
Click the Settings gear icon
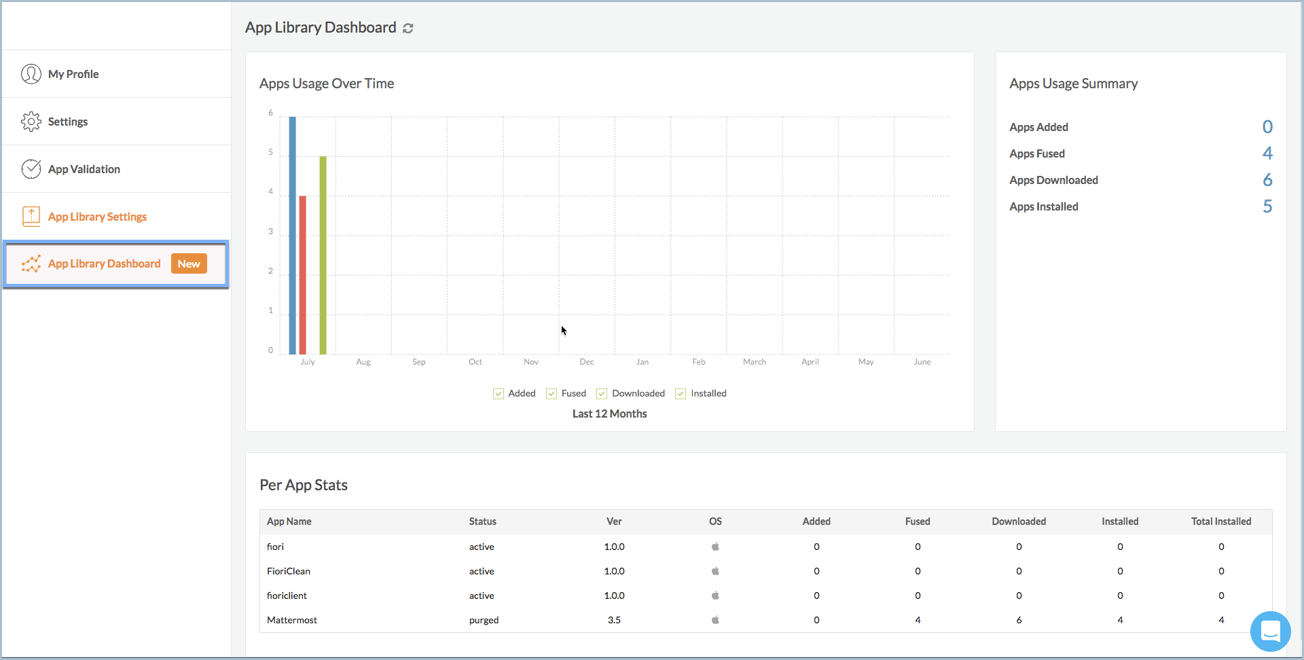[31, 122]
